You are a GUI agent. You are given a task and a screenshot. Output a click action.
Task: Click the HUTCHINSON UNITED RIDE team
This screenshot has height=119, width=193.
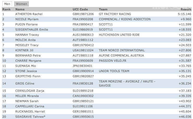119,35
